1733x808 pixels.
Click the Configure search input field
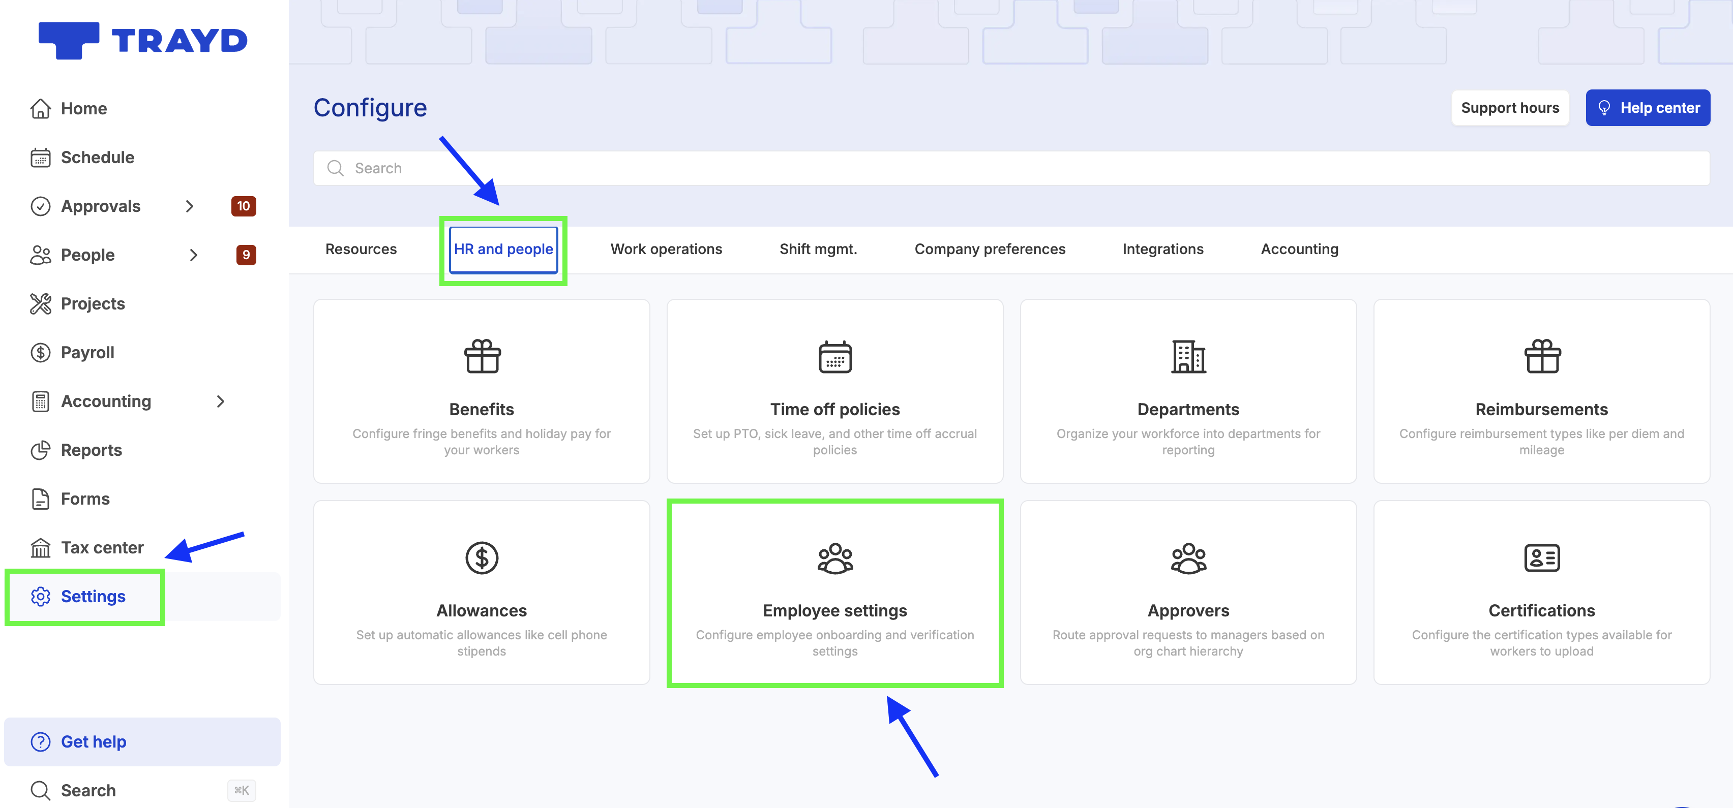[x=1011, y=168]
